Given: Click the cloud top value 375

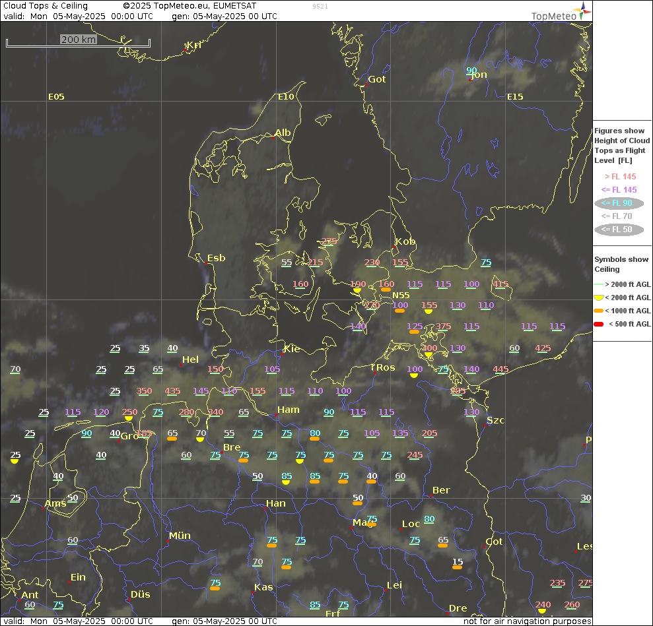Looking at the screenshot, I should coord(443,326).
